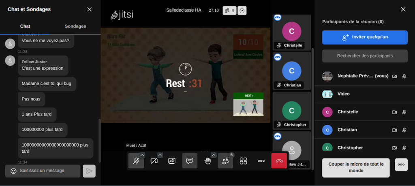
Task: Select Nephtalie Prév… (vous) participant row
Action: click(x=365, y=76)
